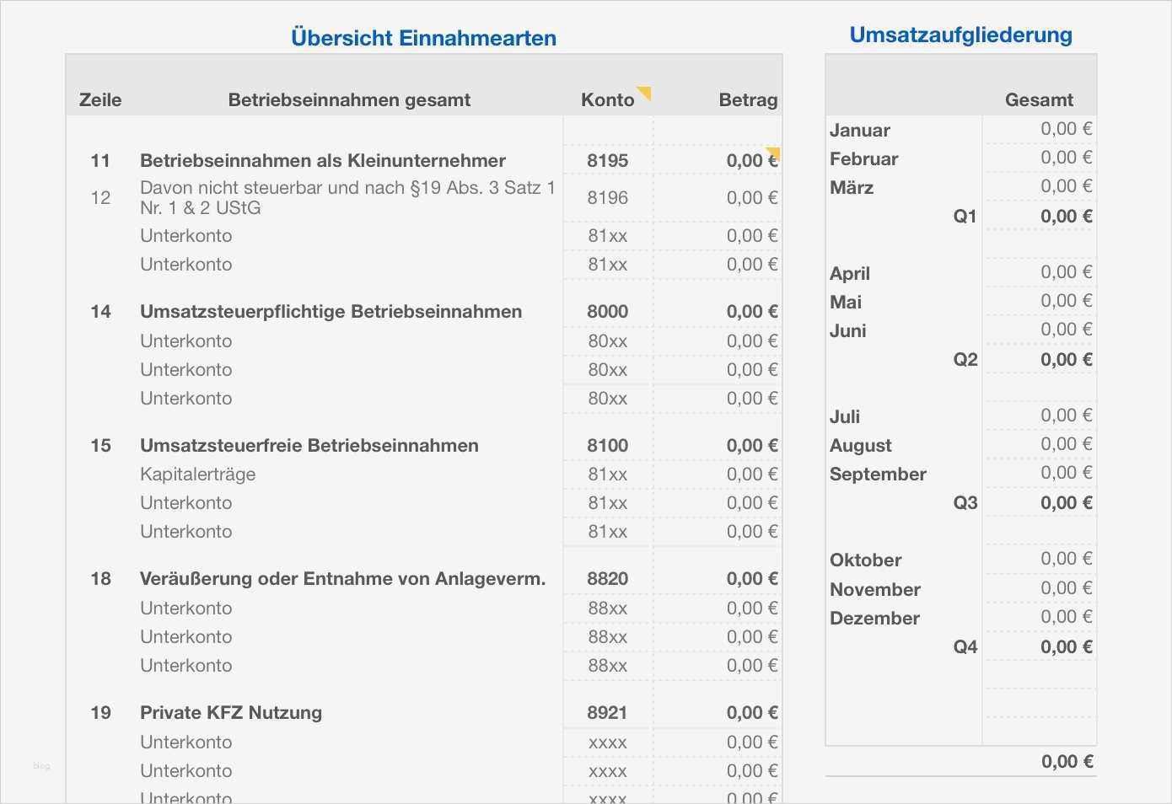Viewport: 1172px width, 804px height.
Task: Click the Gesamt column header
Action: 1039,99
